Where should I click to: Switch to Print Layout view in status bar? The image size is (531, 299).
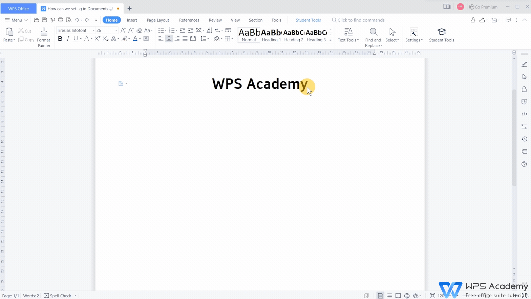(381, 296)
